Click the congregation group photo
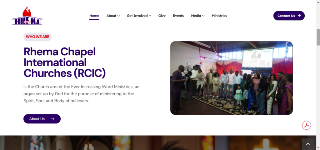 231,78
